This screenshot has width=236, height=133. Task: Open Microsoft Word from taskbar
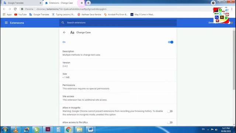(90, 130)
